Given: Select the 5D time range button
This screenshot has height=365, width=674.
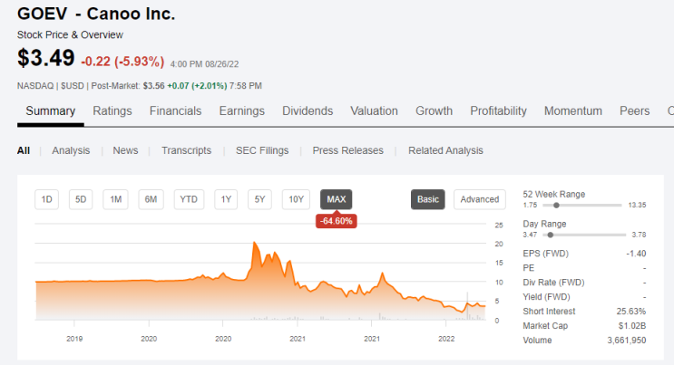Looking at the screenshot, I should (x=81, y=199).
